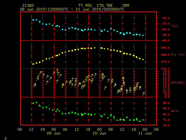Select the T(C) temperature axis label
Screen dimensions: 186x140
click(174, 26)
